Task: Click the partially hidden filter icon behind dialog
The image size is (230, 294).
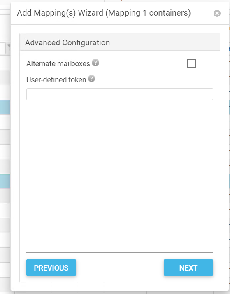Action: (x=9, y=48)
